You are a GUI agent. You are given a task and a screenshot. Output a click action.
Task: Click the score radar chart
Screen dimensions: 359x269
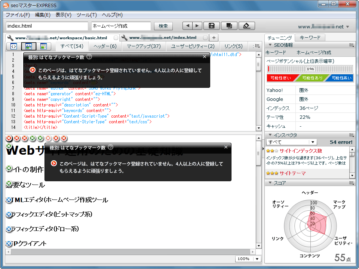pos(310,226)
